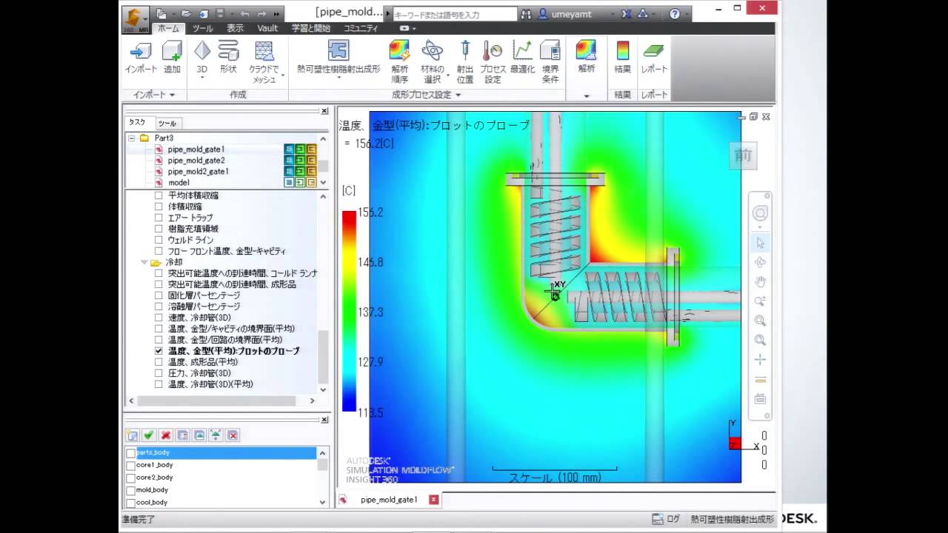Image resolution: width=948 pixels, height=533 pixels.
Task: Click the 前 view cube face
Action: (x=743, y=155)
